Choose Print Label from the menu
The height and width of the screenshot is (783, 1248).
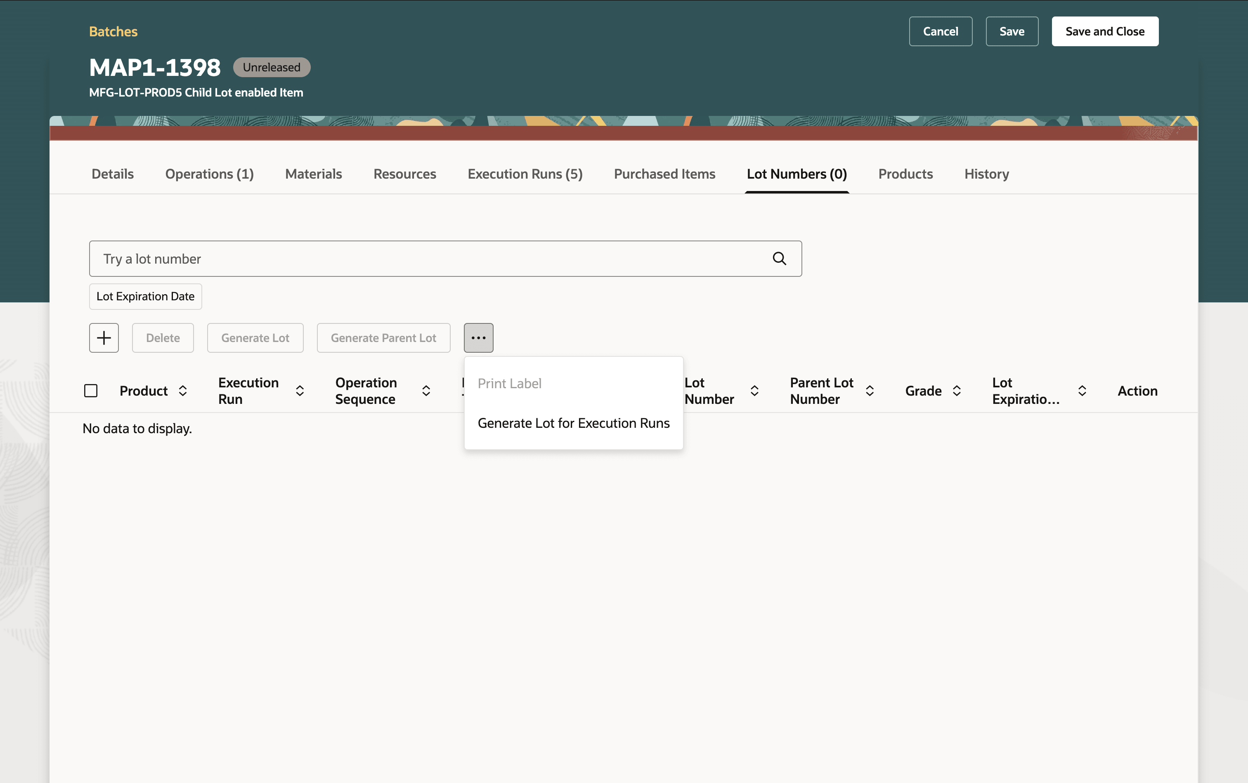(574, 383)
